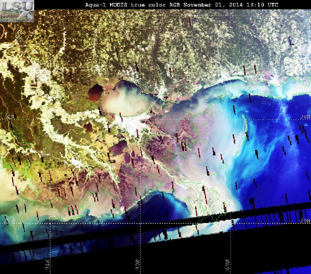311x274 pixels.
Task: Click the rotated 91W longitude label
Action: [x=47, y=264]
